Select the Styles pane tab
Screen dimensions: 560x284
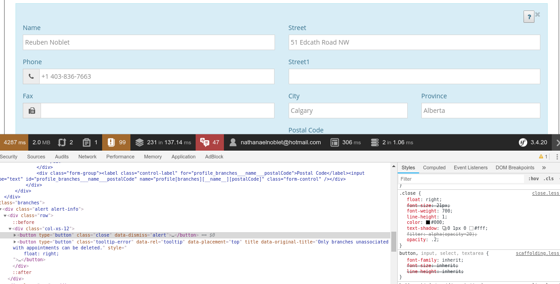pos(408,167)
